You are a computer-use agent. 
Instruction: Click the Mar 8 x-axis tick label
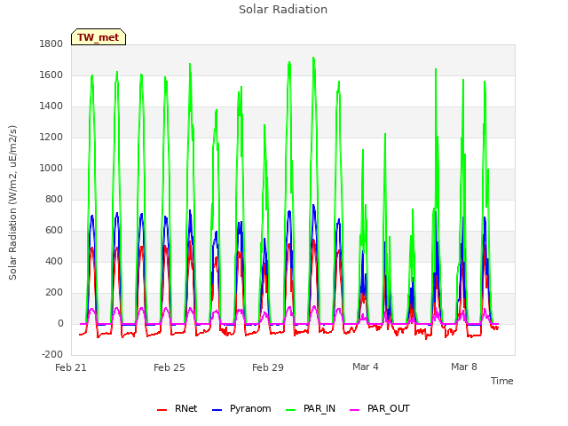click(464, 367)
